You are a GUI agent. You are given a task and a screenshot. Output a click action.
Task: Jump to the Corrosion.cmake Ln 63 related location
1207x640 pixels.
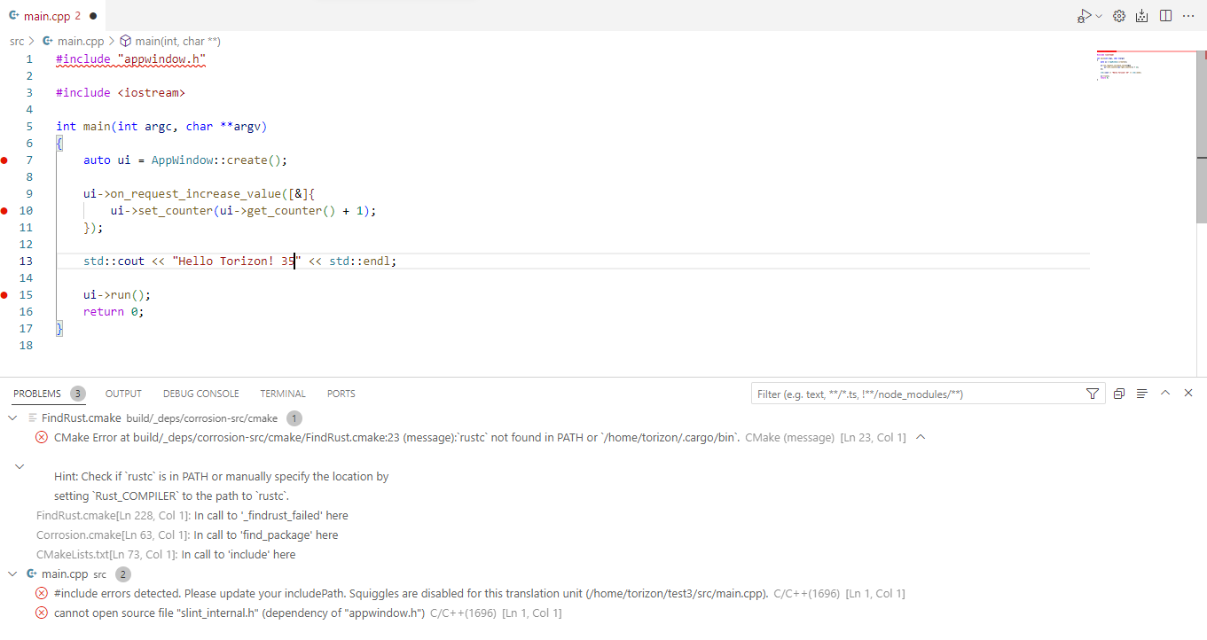pyautogui.click(x=187, y=535)
